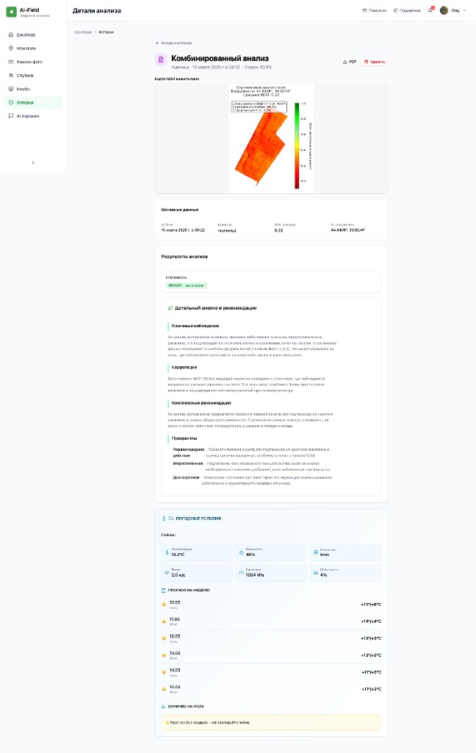Click the pressure gauge icon showing 1034 hPa
476x753 pixels.
point(241,572)
